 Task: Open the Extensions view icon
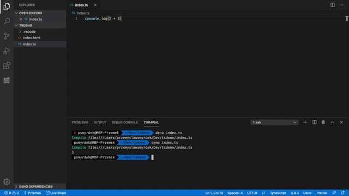click(x=7, y=65)
